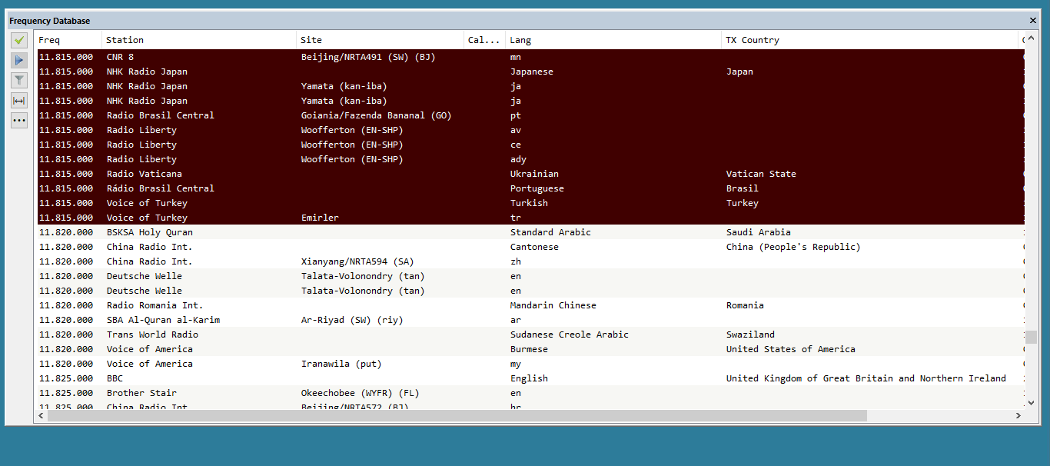
Task: Select the BBC English 11.825.000 row
Action: click(x=307, y=378)
